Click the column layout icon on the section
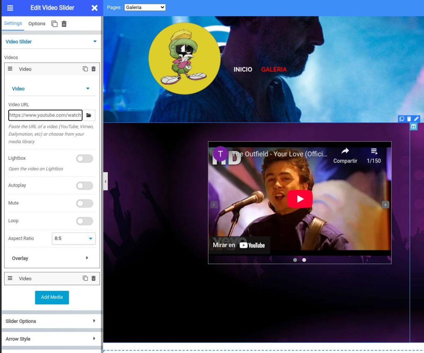 coord(413,127)
